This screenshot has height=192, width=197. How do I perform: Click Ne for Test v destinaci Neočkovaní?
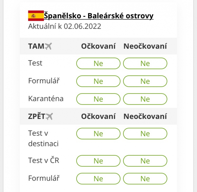tap(145, 134)
